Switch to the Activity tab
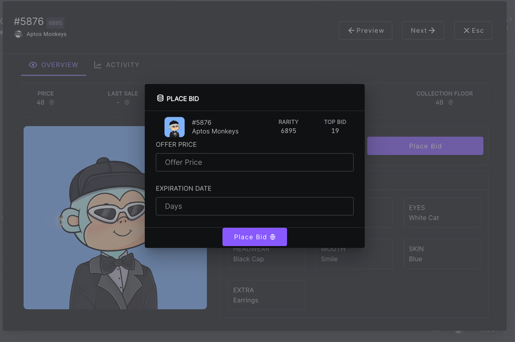This screenshot has width=515, height=342. tap(117, 65)
